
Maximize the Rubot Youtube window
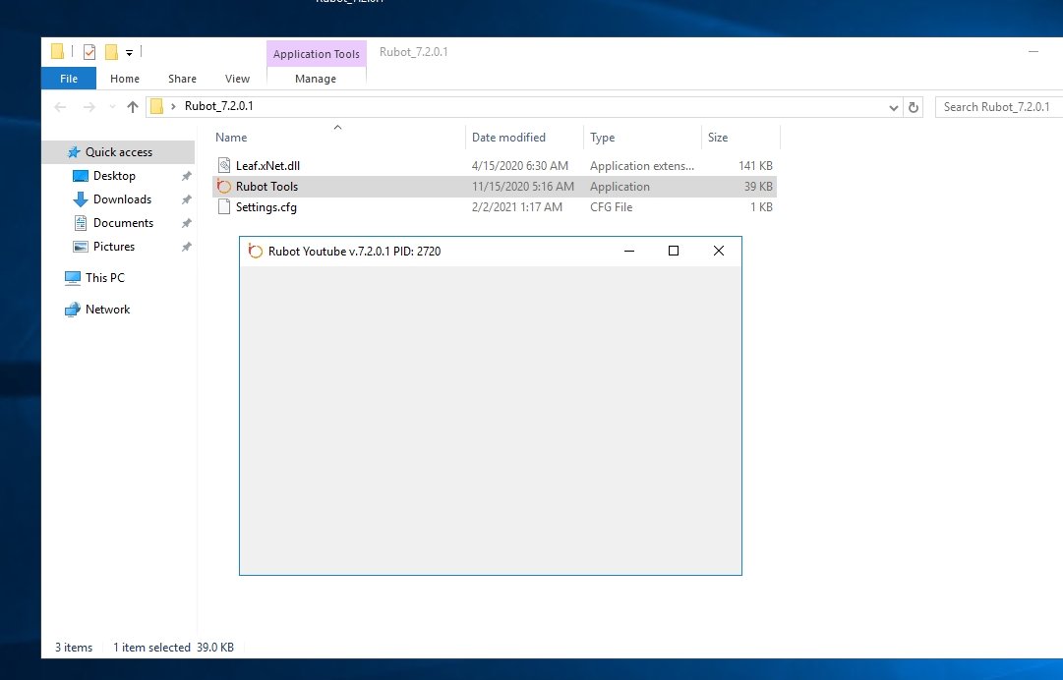[674, 252]
